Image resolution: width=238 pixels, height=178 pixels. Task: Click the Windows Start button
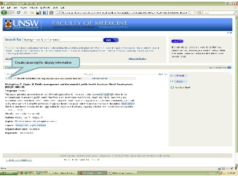pos(9,173)
